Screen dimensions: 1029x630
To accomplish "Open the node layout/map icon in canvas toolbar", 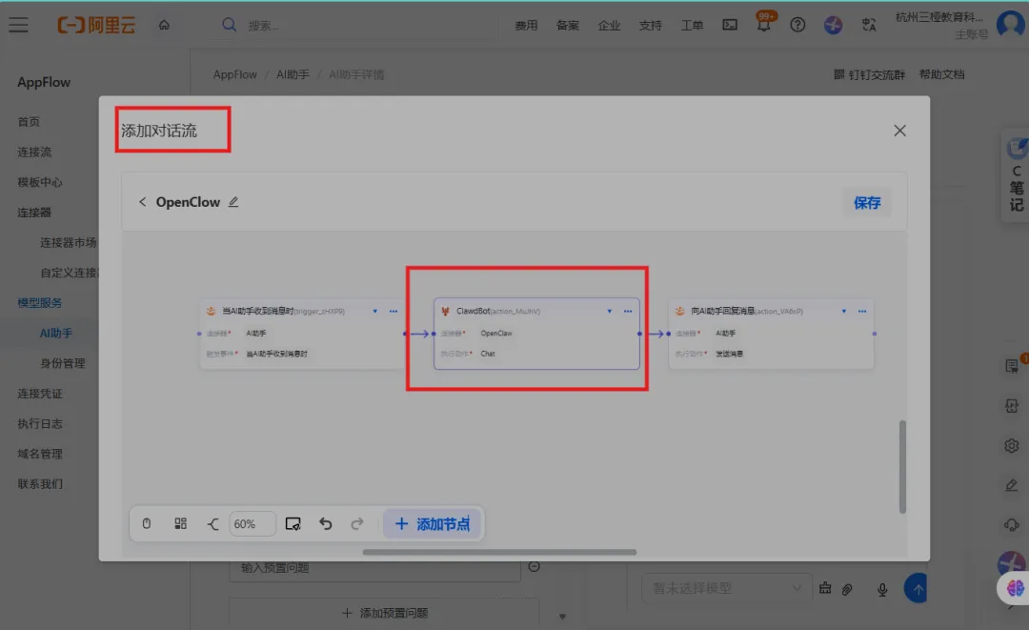I will click(x=180, y=523).
